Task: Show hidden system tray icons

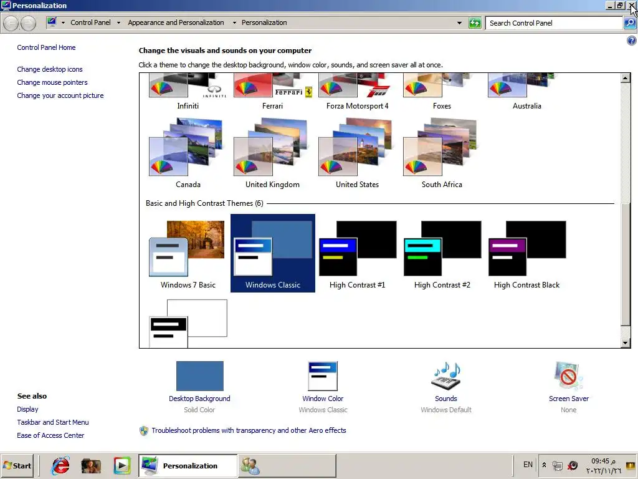Action: pyautogui.click(x=544, y=465)
